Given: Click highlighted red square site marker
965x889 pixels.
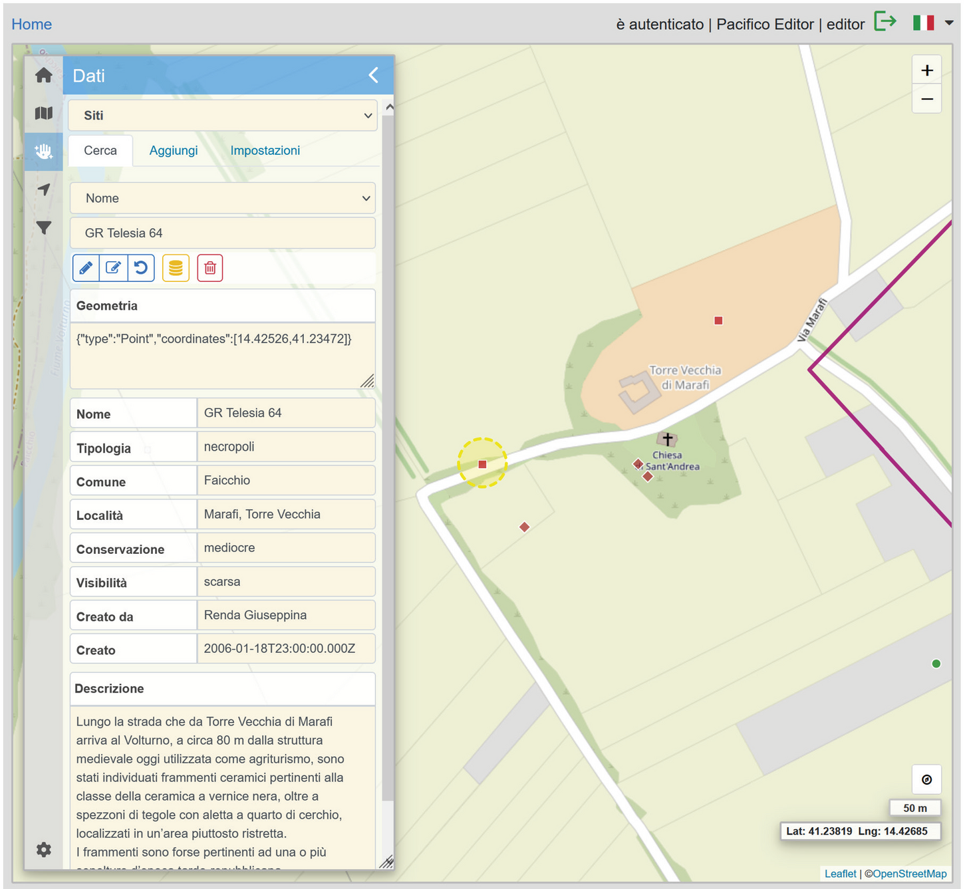Looking at the screenshot, I should 483,464.
